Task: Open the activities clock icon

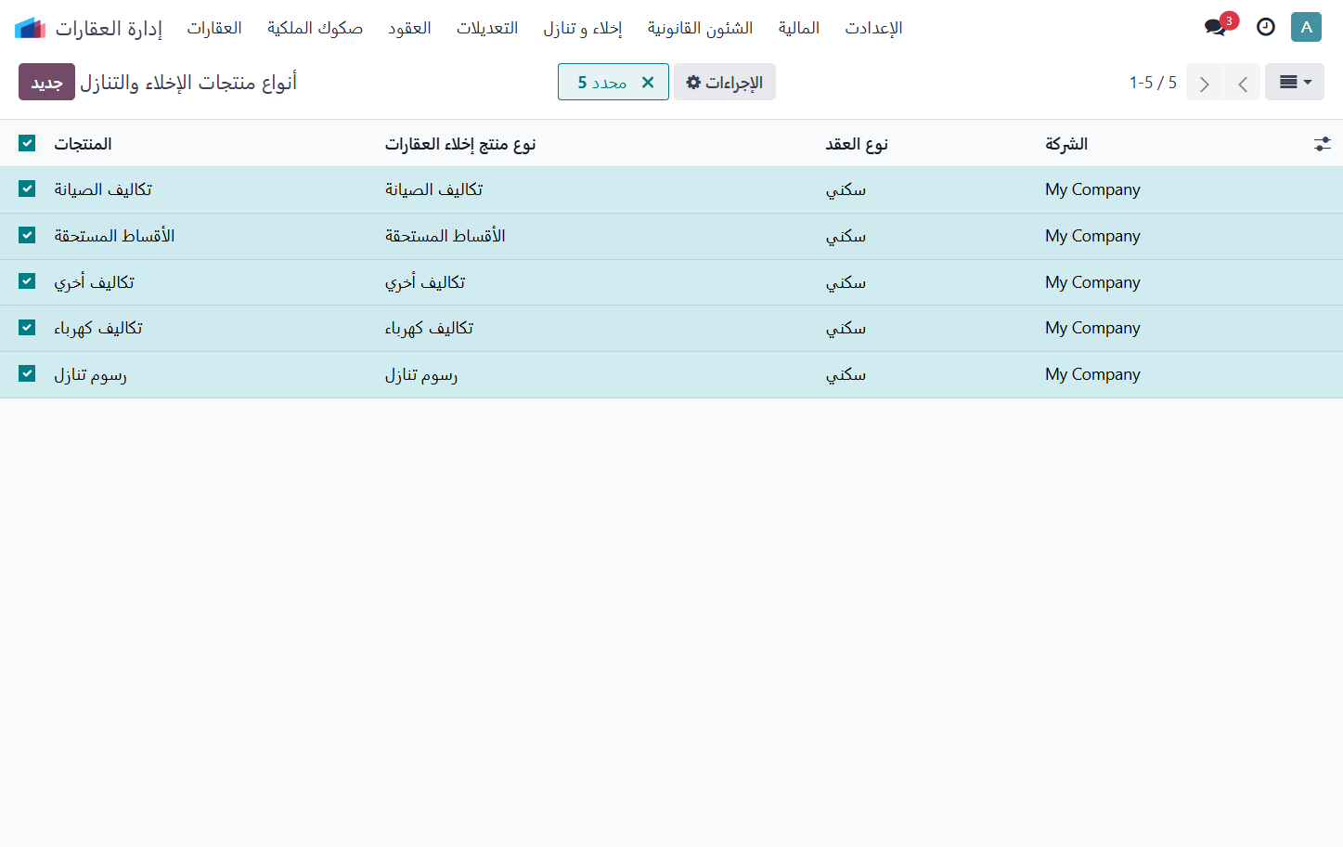Action: [1266, 27]
